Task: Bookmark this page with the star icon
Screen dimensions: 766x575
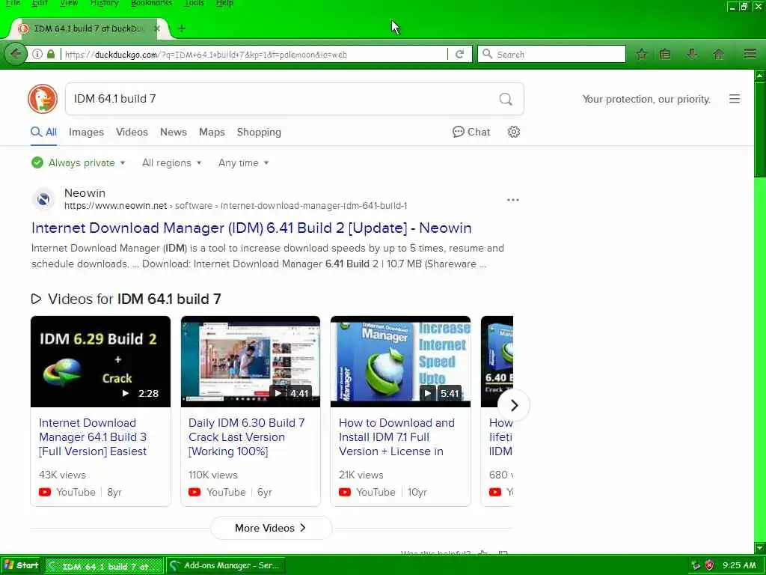Action: click(642, 54)
